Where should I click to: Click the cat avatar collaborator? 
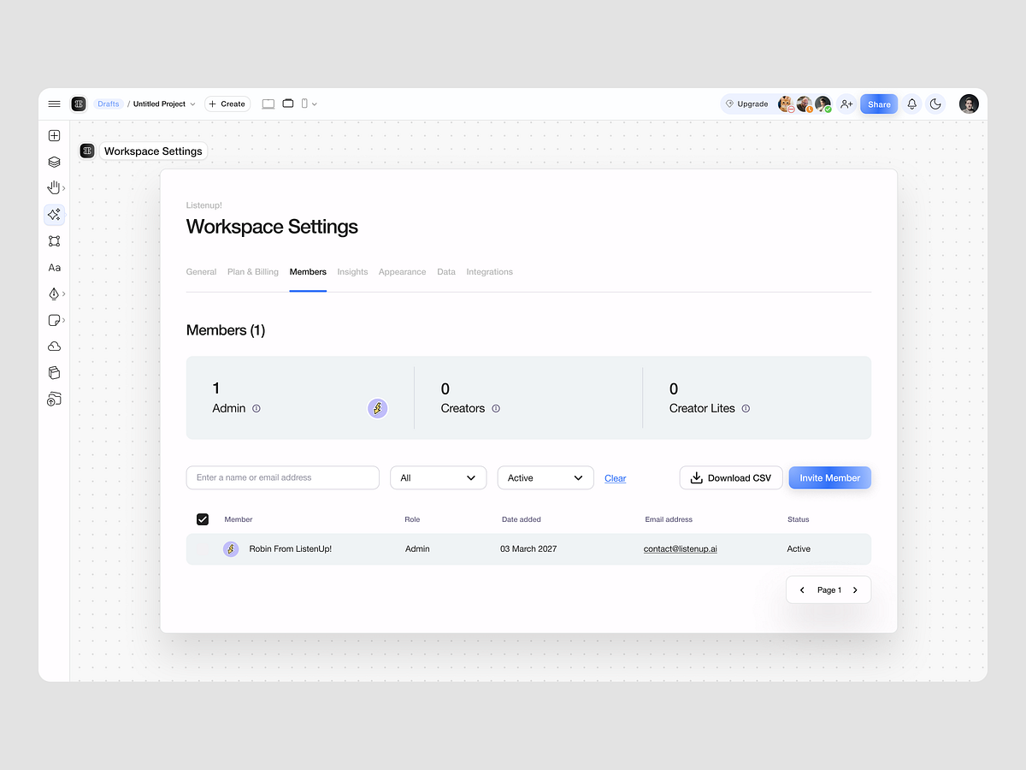[x=785, y=104]
